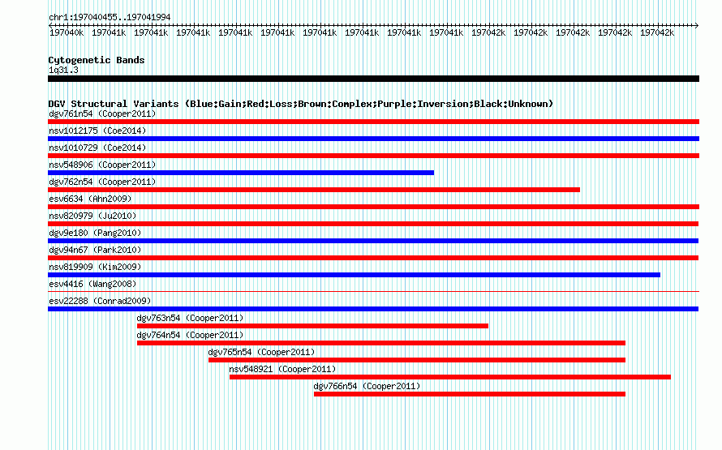
Task: Open the nsv1012175 (Coe2014) variant label
Action: [x=97, y=131]
